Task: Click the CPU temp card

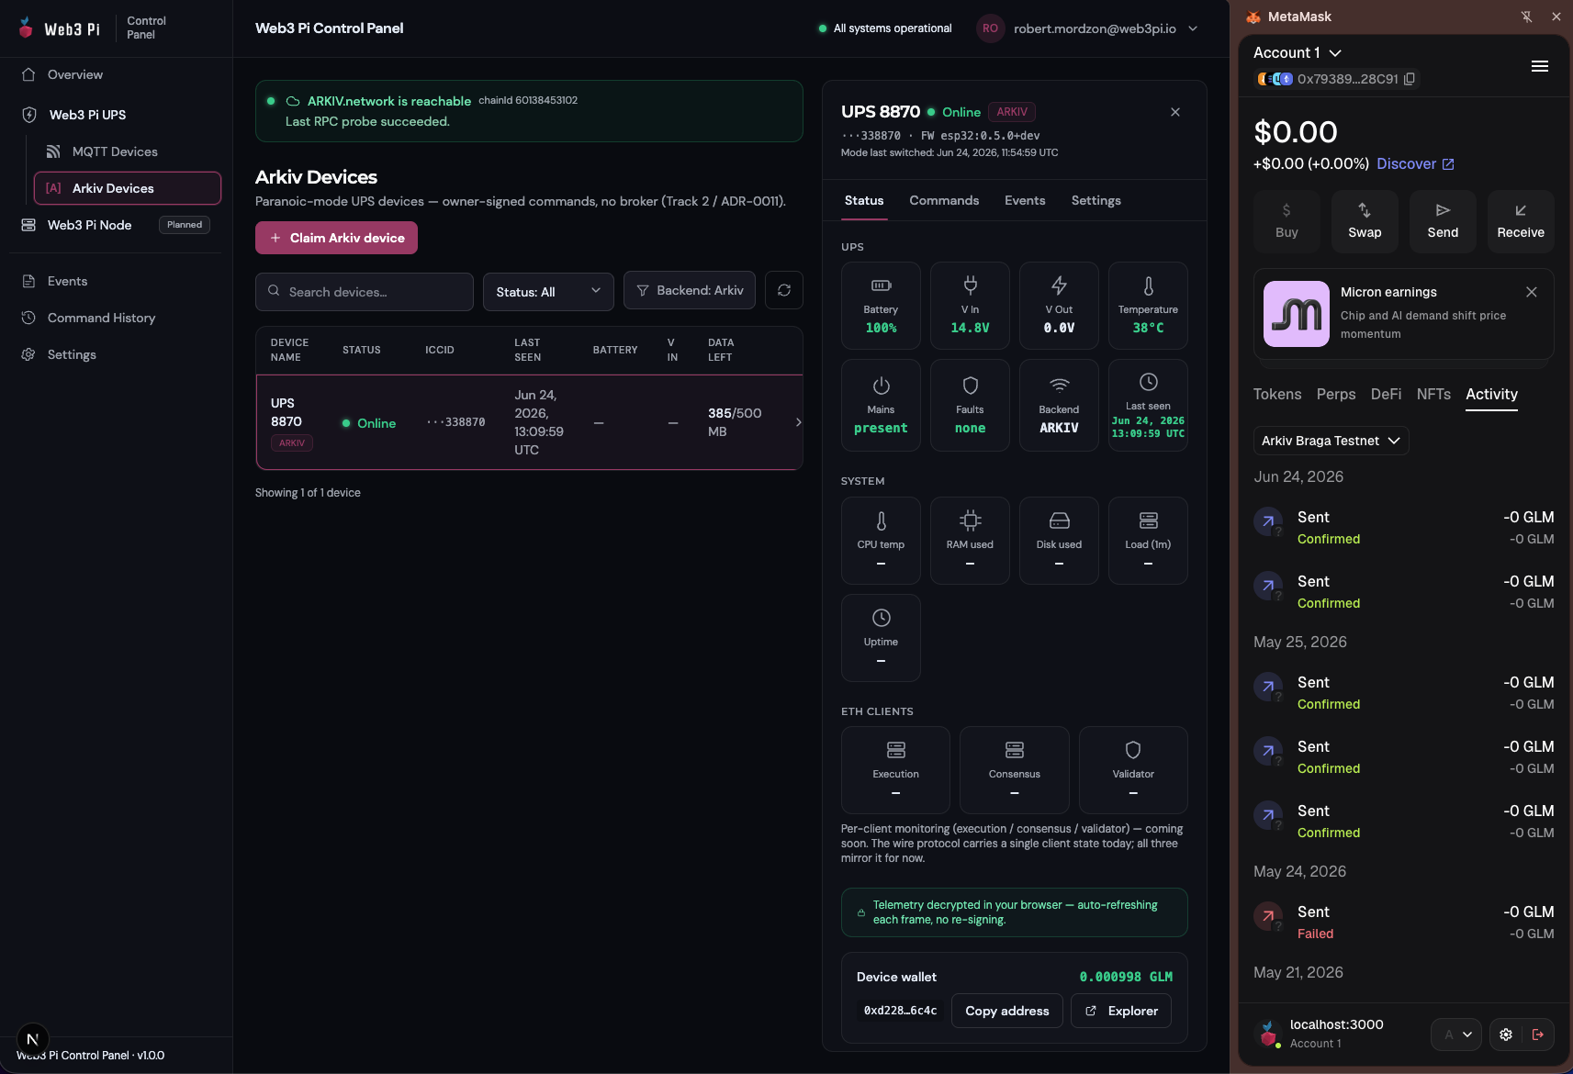Action: [x=881, y=541]
